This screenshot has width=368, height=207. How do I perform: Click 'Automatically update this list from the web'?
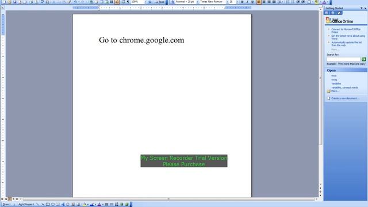(x=346, y=44)
